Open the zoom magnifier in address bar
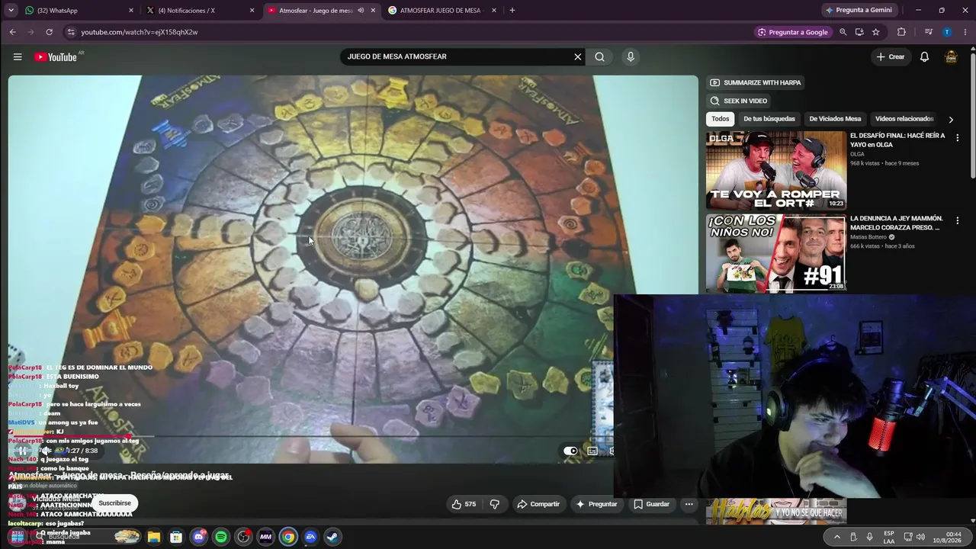Viewport: 976px width, 549px height. [x=843, y=32]
